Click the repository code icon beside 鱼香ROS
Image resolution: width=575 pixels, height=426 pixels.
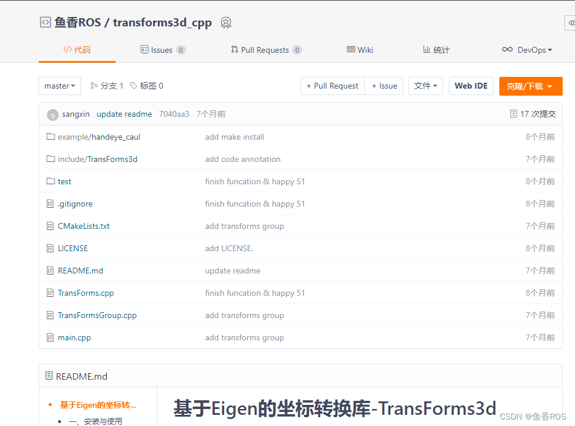(x=45, y=22)
